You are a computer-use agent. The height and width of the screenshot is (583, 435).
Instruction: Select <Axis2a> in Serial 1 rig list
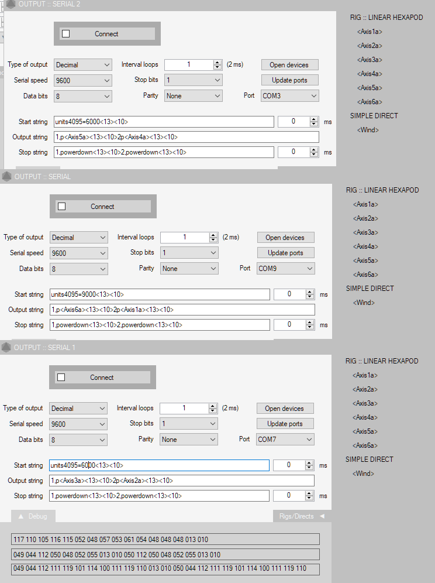365,389
